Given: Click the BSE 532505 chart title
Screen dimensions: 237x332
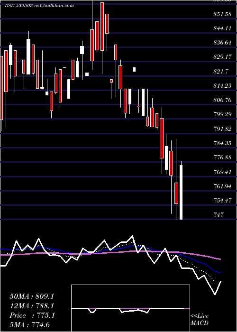Looking at the screenshot, I should coord(39,6).
